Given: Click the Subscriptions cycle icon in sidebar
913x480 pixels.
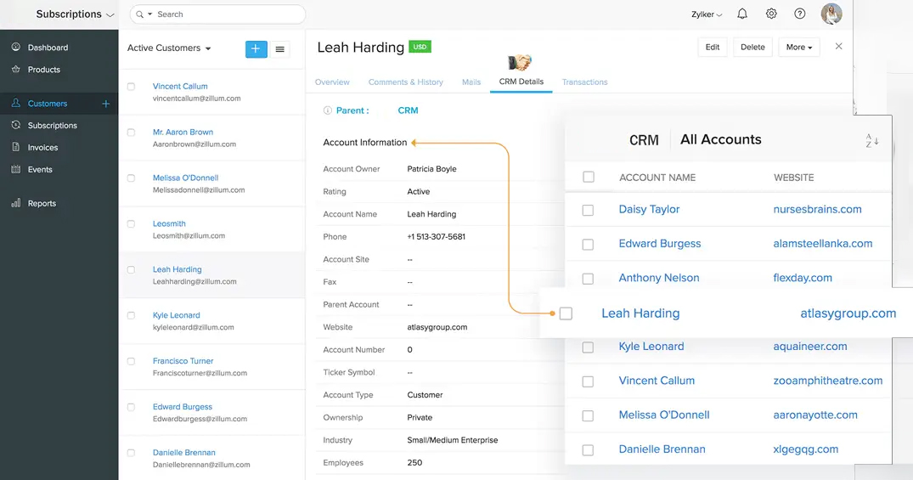Looking at the screenshot, I should coord(16,125).
